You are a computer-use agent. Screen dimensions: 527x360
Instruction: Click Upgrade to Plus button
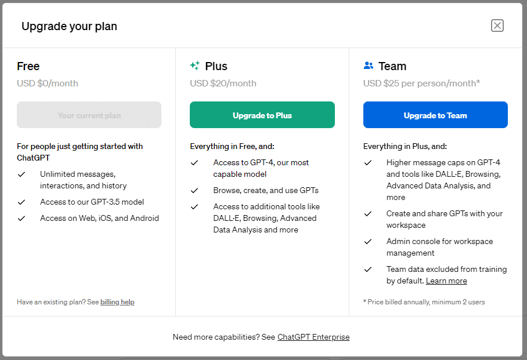point(262,115)
